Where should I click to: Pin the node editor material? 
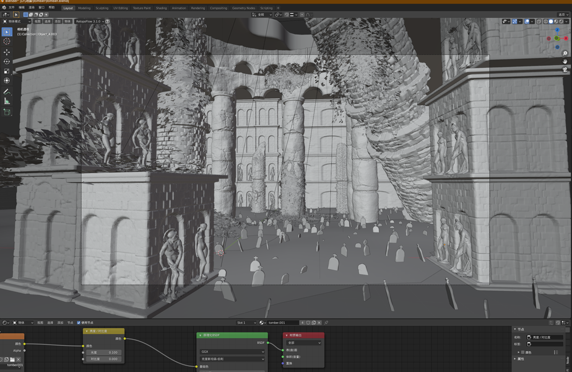[326, 322]
